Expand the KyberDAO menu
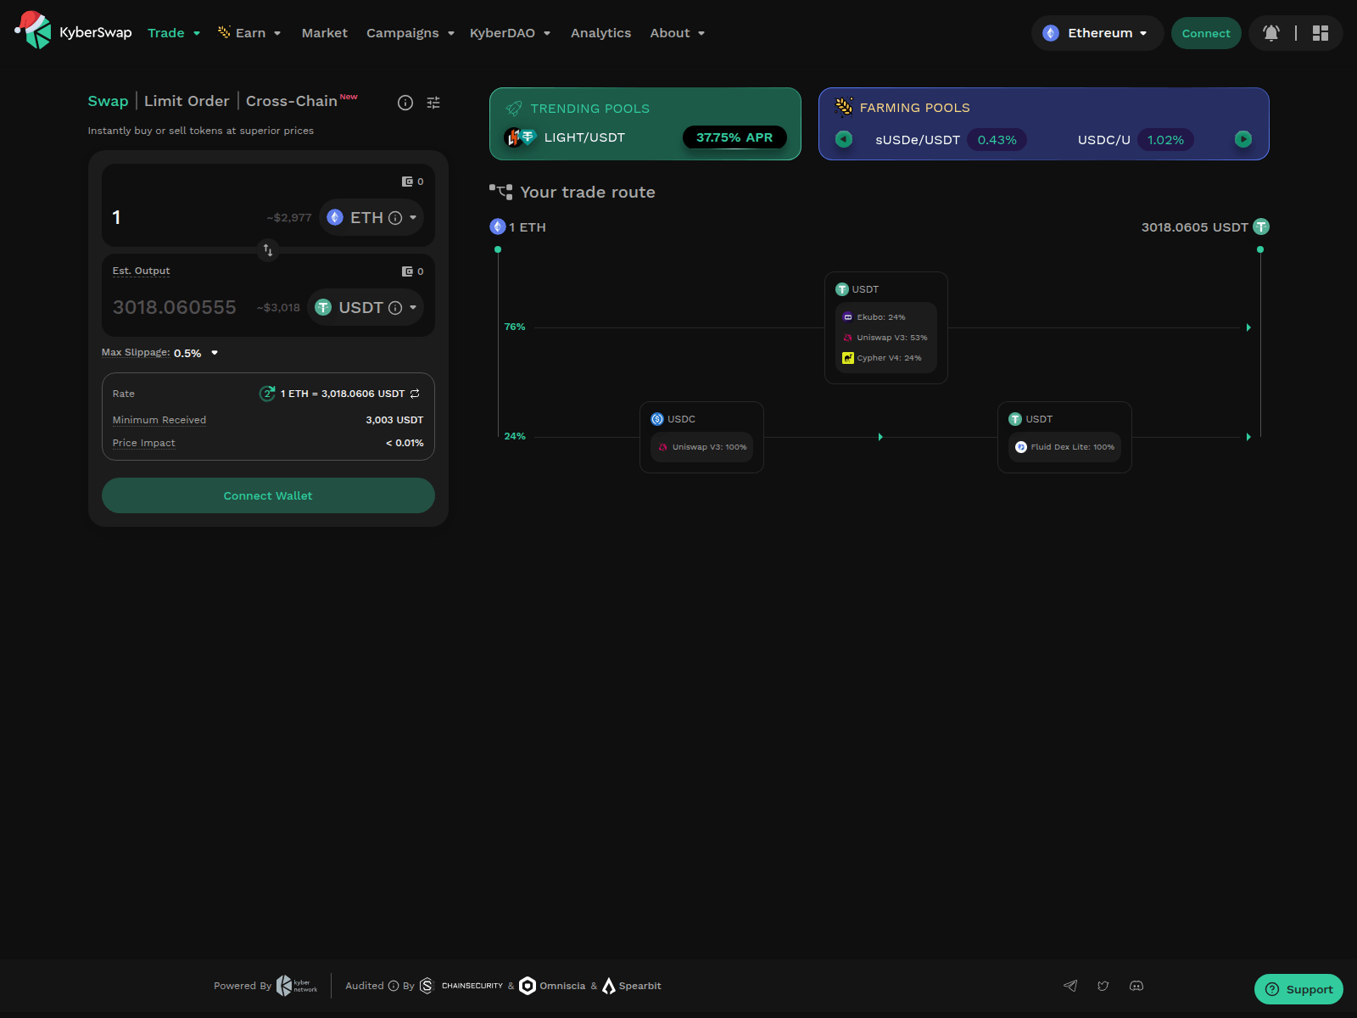Screen dimensions: 1357x1018 [x=511, y=33]
